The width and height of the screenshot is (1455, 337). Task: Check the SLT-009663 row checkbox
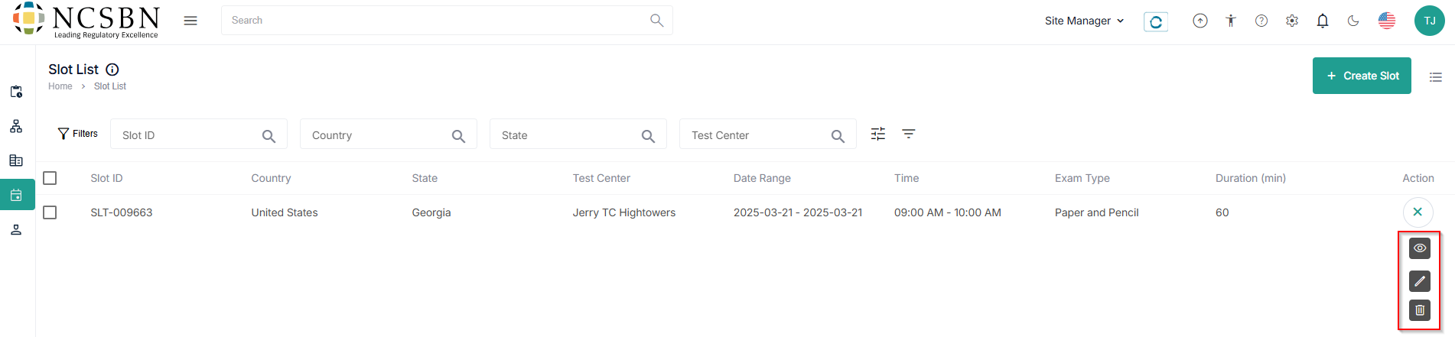[50, 212]
